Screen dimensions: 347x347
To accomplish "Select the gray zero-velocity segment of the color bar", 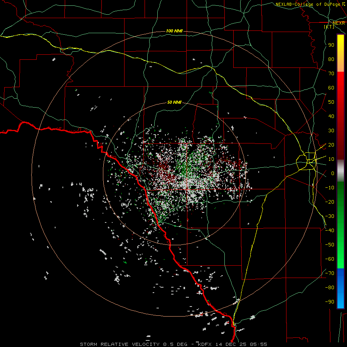I will click(340, 171).
